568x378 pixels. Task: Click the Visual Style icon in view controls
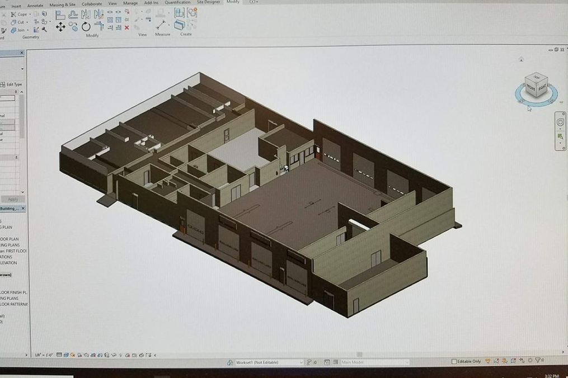pyautogui.click(x=66, y=353)
